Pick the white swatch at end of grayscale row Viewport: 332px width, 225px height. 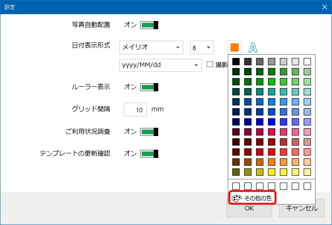(x=307, y=62)
